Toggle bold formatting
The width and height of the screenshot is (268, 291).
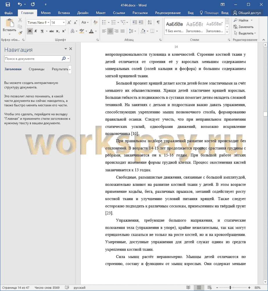30,31
